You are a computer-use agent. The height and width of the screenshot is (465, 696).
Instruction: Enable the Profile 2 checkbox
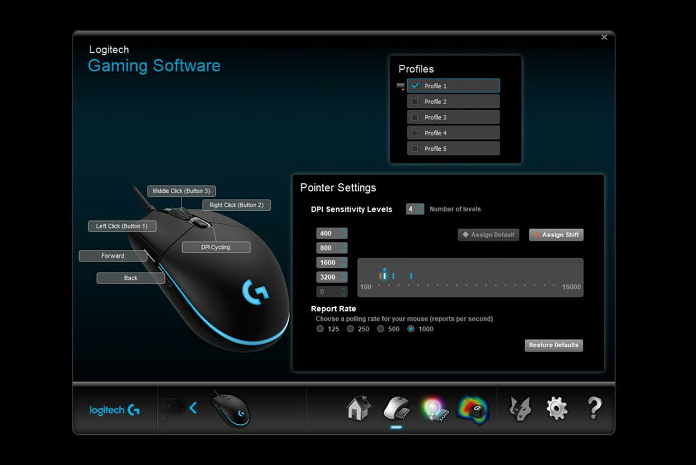[x=415, y=101]
